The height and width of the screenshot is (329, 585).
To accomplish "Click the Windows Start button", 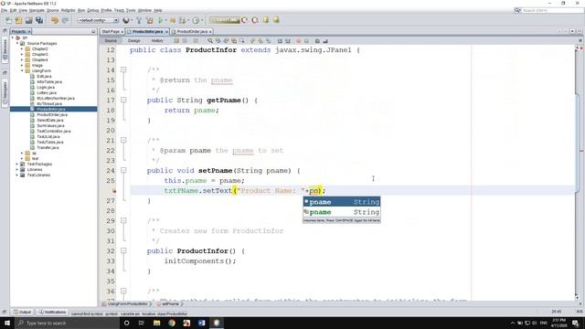I will pos(7,323).
